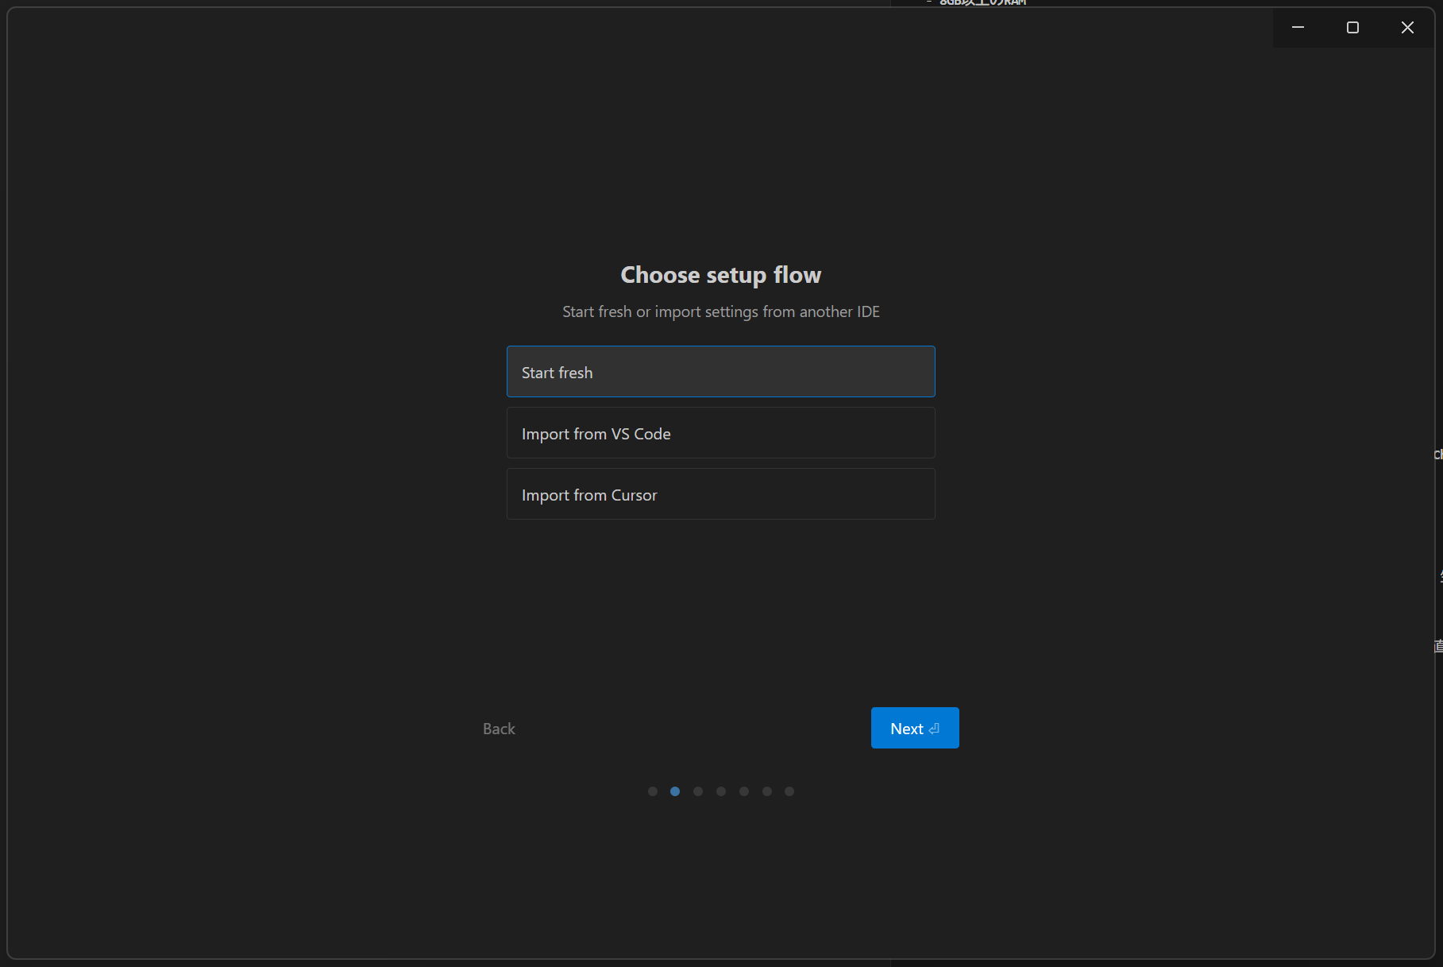Go to the fourth pagination dot
Viewport: 1443px width, 967px height.
[721, 791]
